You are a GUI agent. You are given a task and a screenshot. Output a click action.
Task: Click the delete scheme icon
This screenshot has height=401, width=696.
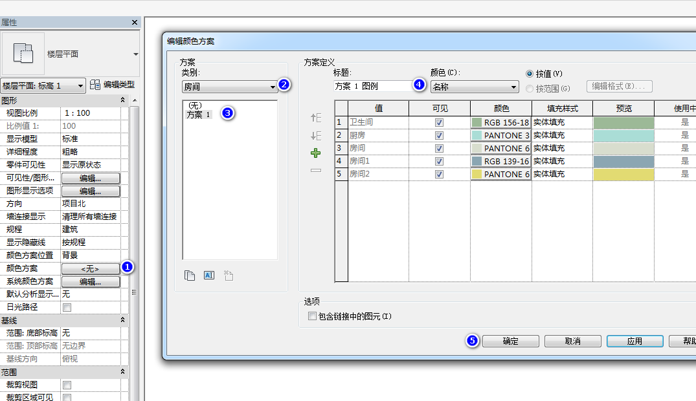[229, 276]
